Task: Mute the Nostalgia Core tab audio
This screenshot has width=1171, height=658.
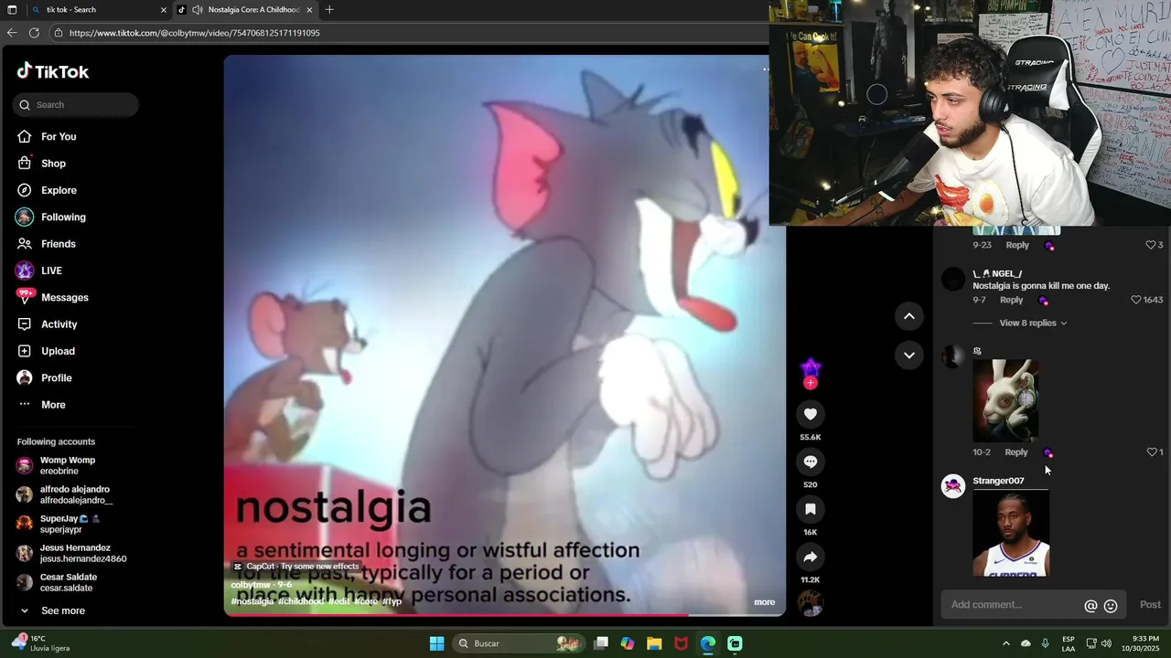Action: point(197,10)
